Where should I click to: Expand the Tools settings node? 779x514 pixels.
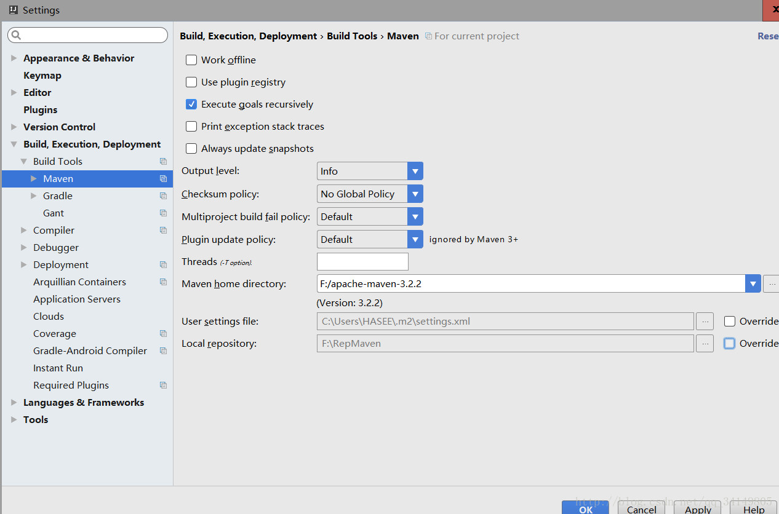pyautogui.click(x=14, y=419)
